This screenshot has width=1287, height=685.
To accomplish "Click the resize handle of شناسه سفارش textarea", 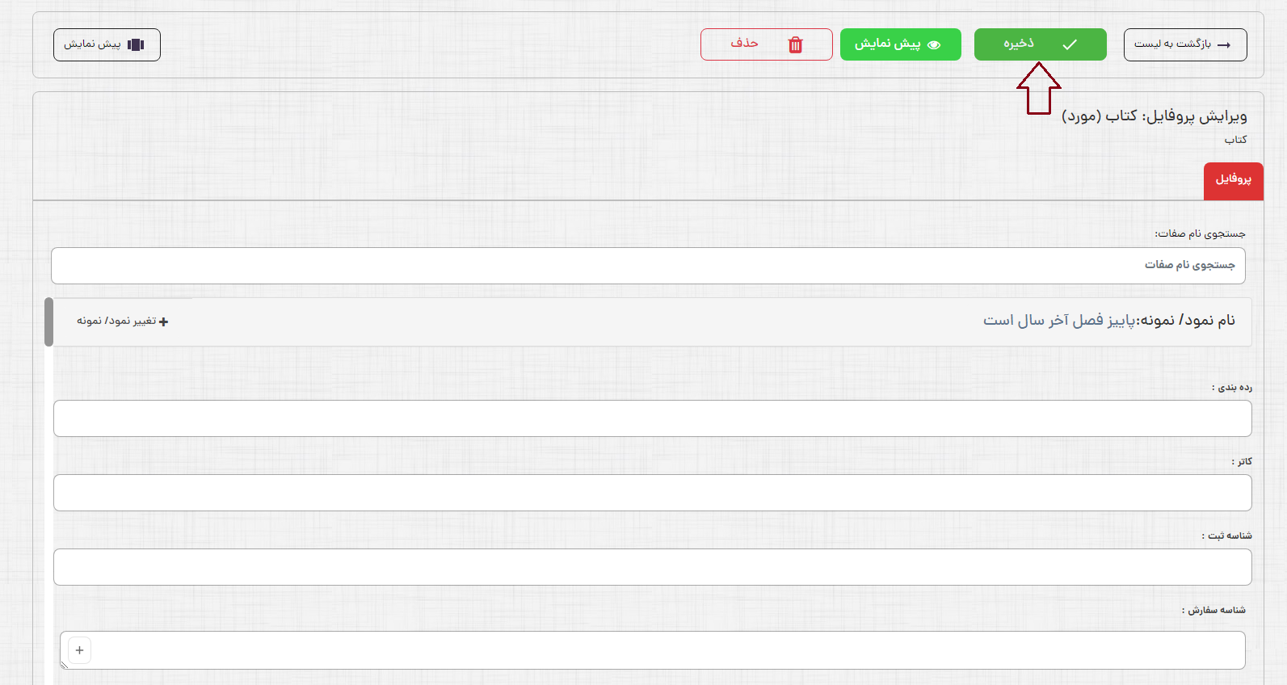I will point(65,665).
